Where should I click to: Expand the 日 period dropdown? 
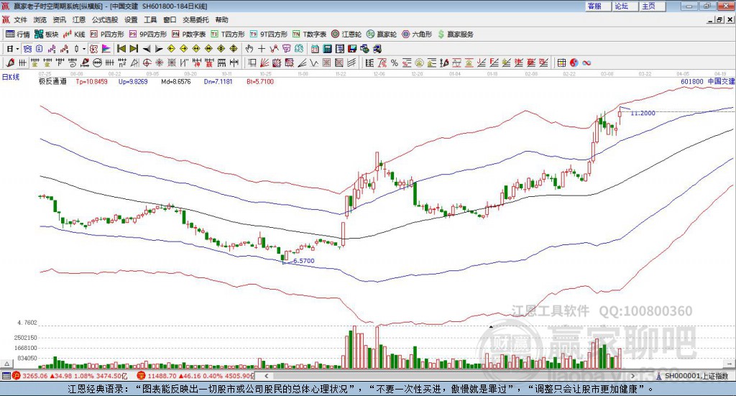(17, 49)
